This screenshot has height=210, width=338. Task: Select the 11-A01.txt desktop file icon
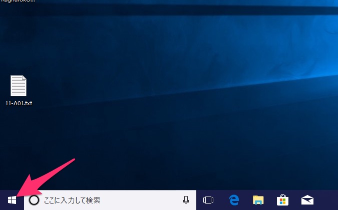pos(19,86)
